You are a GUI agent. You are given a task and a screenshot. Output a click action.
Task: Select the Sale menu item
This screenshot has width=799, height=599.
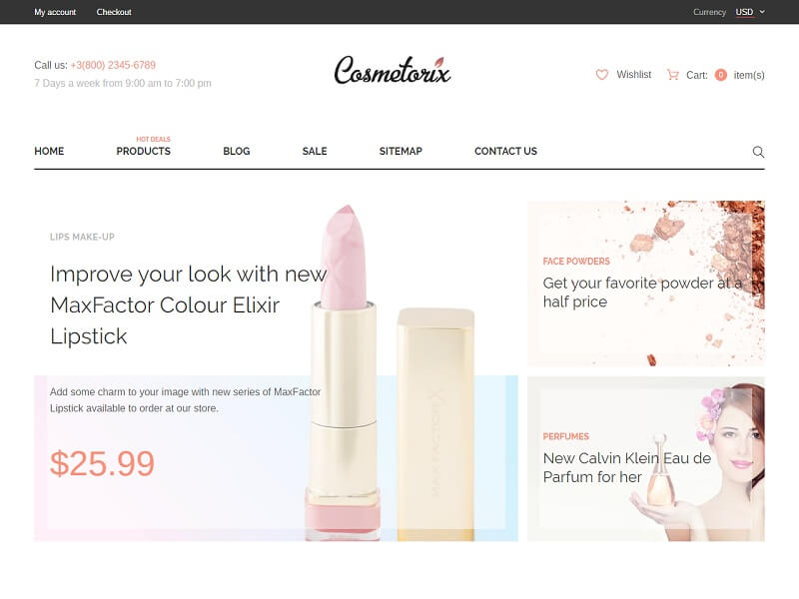pos(315,152)
